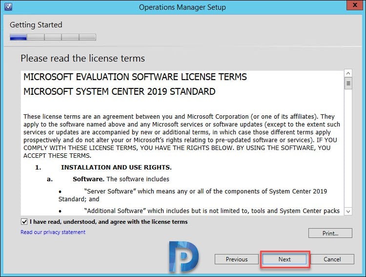Click the '"Server Software" which means' bullet text
Image resolution: width=366 pixels, height=277 pixels.
(x=193, y=195)
